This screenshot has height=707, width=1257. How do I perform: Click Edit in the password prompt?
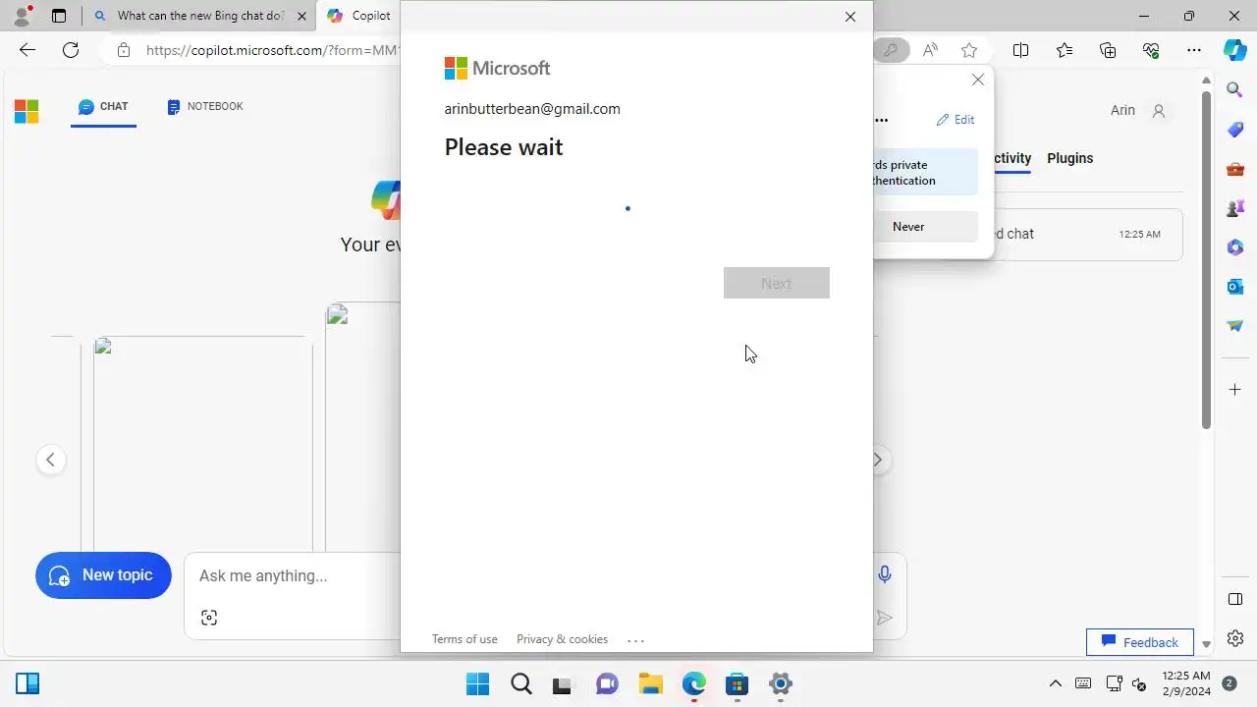(956, 120)
